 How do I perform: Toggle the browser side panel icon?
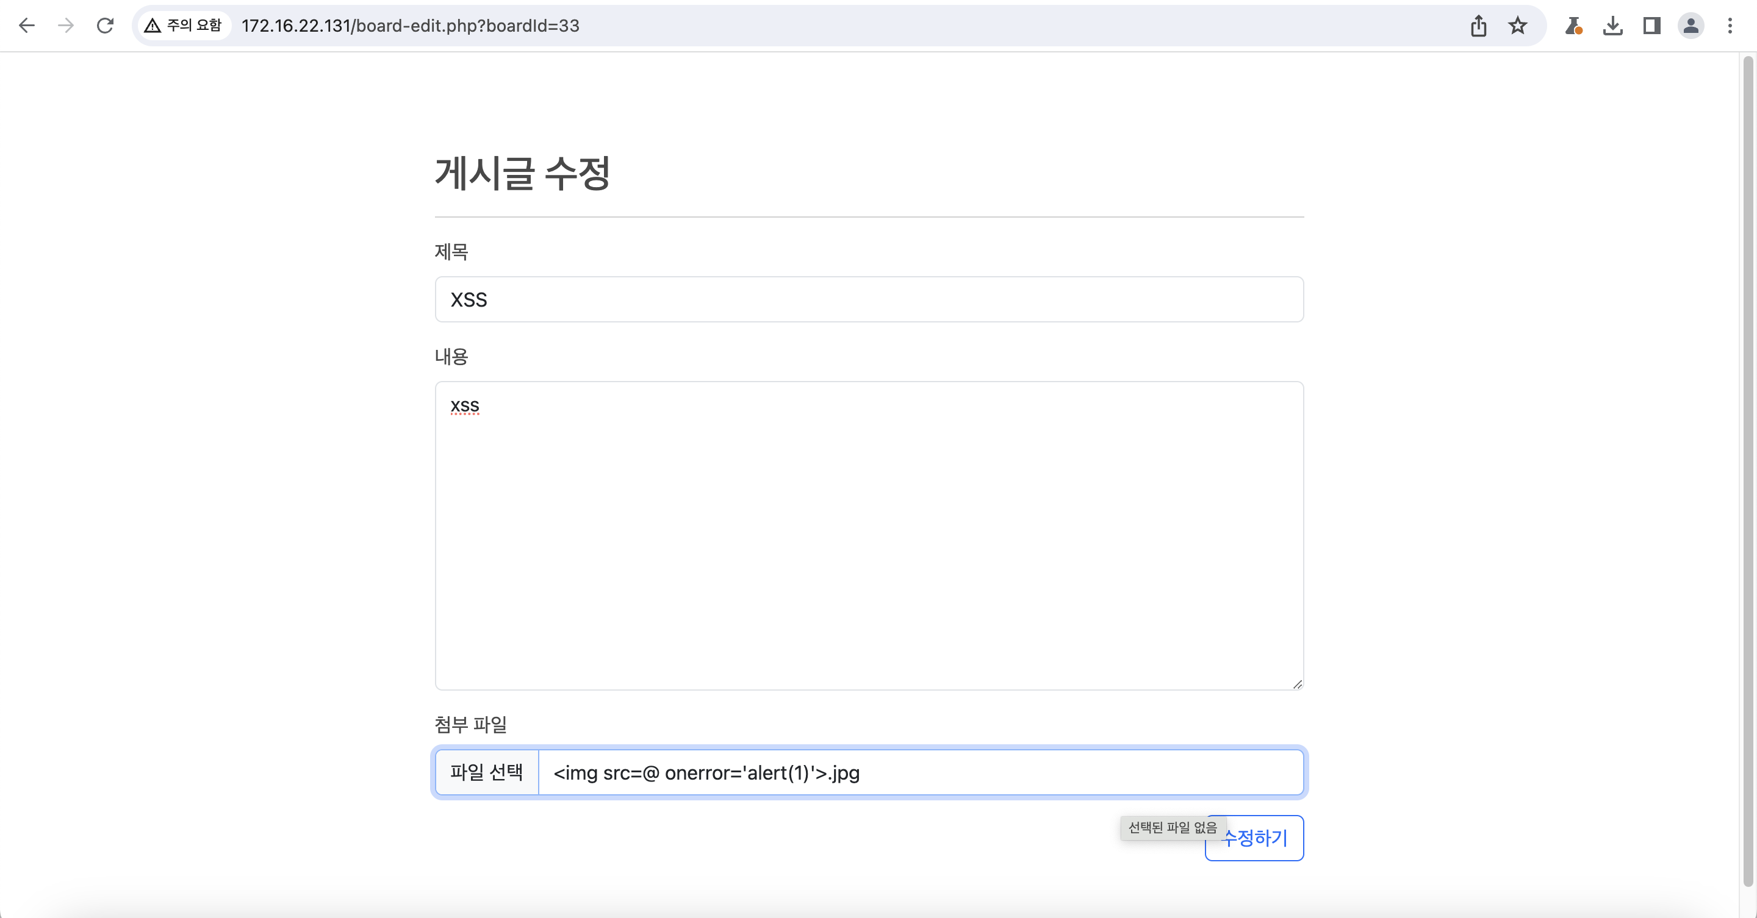pos(1651,26)
